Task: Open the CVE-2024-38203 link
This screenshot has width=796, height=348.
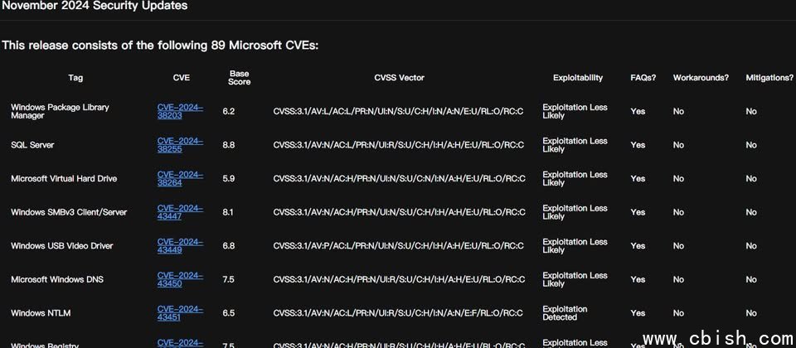Action: [x=180, y=111]
